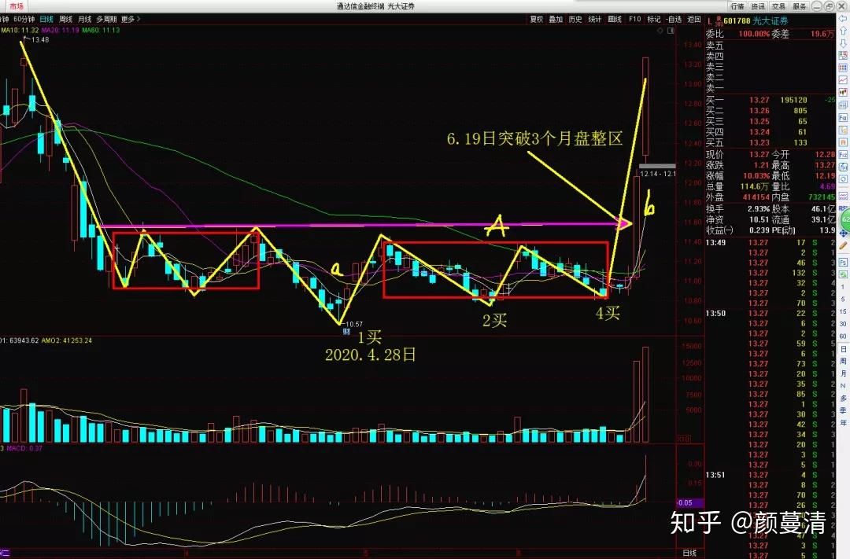The height and width of the screenshot is (559, 850).
Task: Select the 周 period in right sidebar
Action: [843, 362]
